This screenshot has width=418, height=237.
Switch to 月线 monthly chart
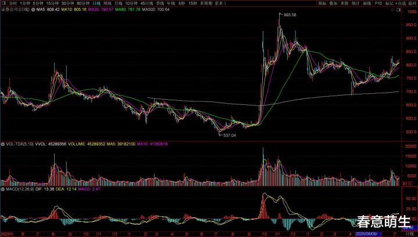click(x=118, y=3)
